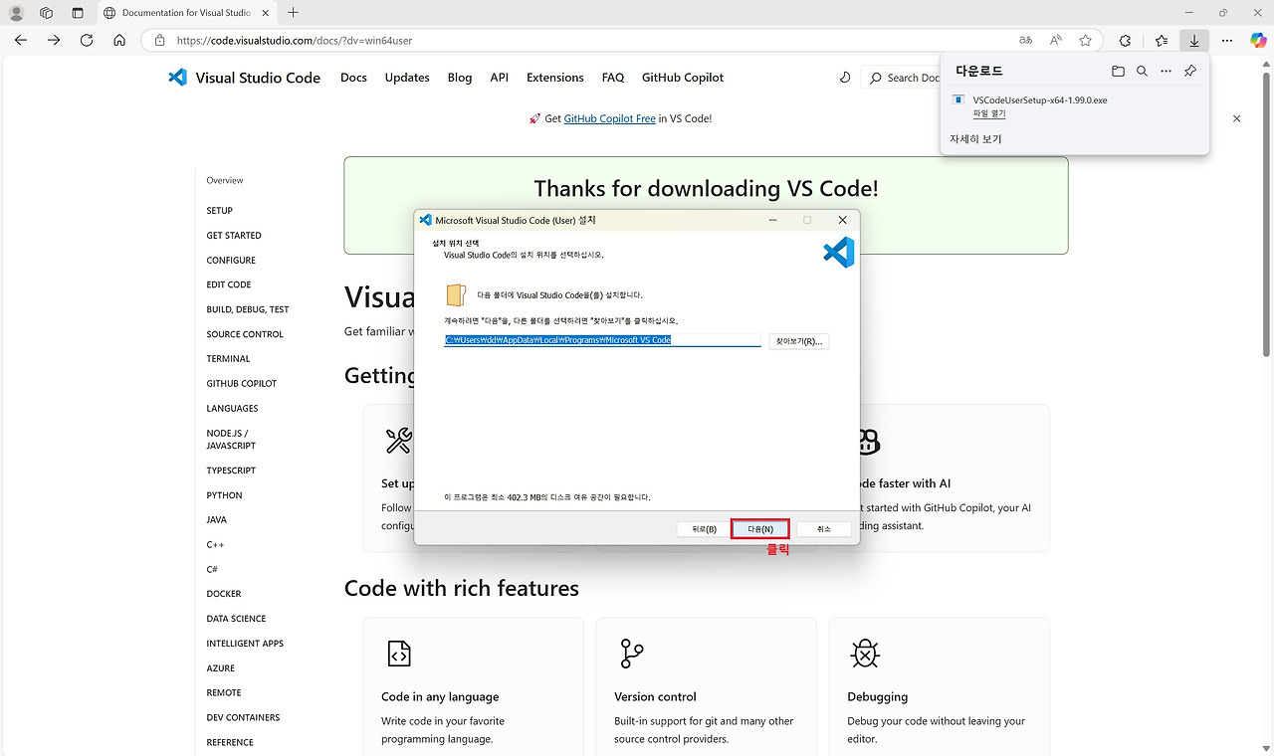View site information lock icon in address bar
This screenshot has height=756, width=1274.
159,41
